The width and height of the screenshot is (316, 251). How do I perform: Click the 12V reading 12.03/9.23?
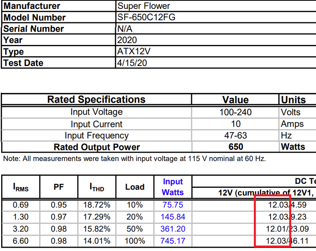point(287,217)
